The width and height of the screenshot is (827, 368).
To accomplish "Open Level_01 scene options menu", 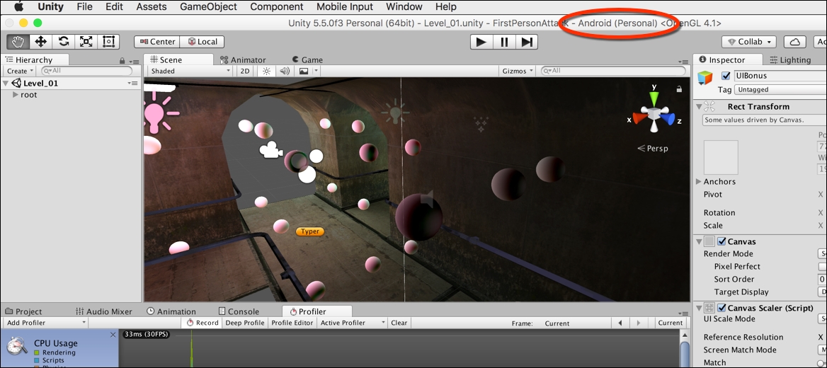I will click(x=132, y=84).
